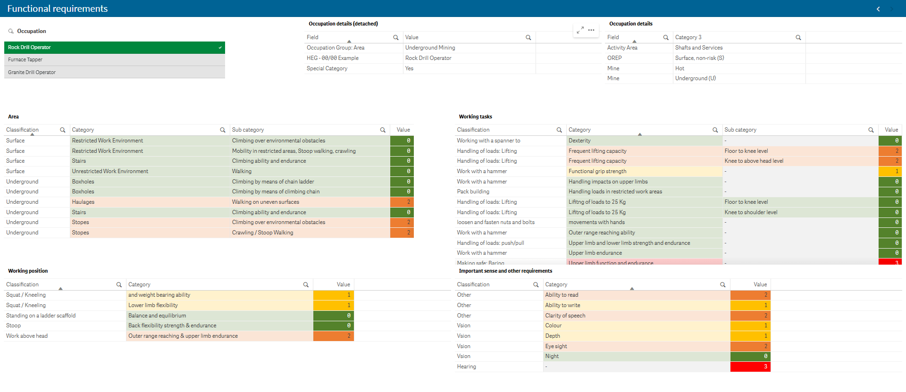Click the Occupation filter search icon

tap(11, 31)
